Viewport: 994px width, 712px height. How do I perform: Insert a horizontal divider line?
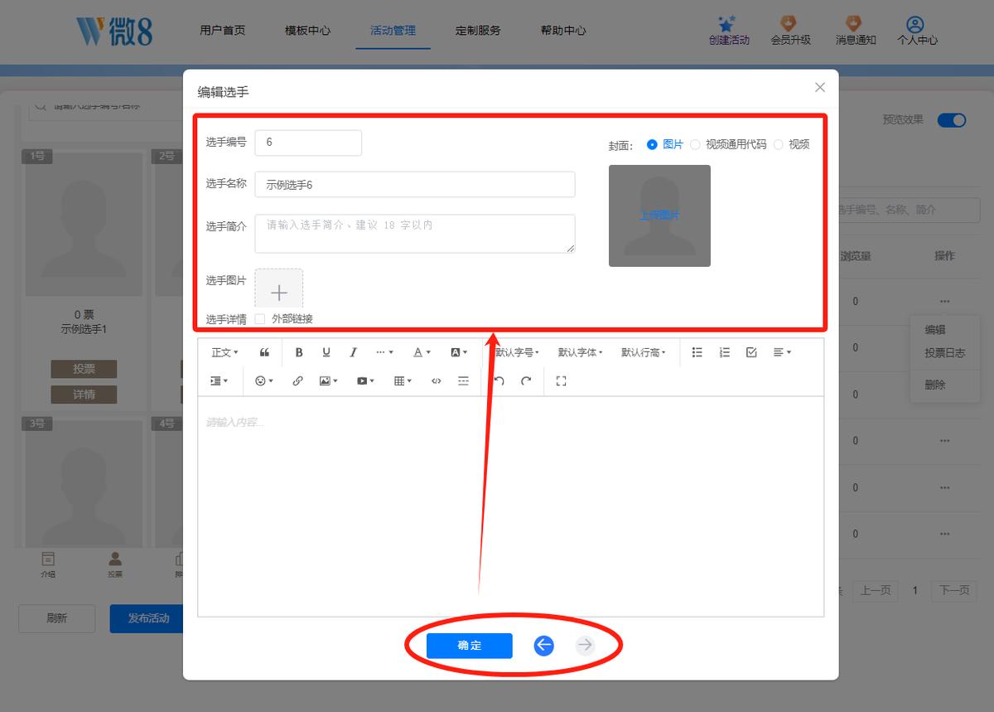click(463, 380)
